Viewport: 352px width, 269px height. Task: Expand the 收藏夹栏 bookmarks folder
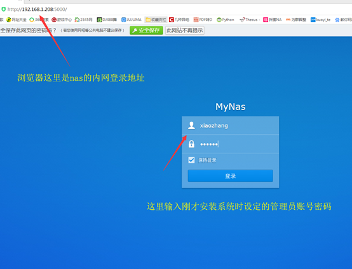156,20
